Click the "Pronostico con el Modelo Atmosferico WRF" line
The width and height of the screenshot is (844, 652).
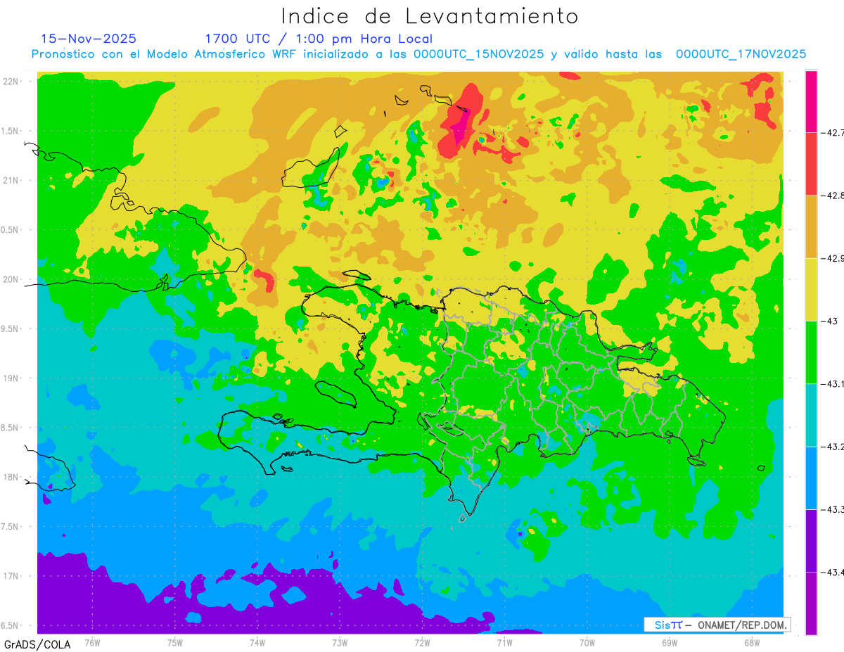[x=418, y=54]
